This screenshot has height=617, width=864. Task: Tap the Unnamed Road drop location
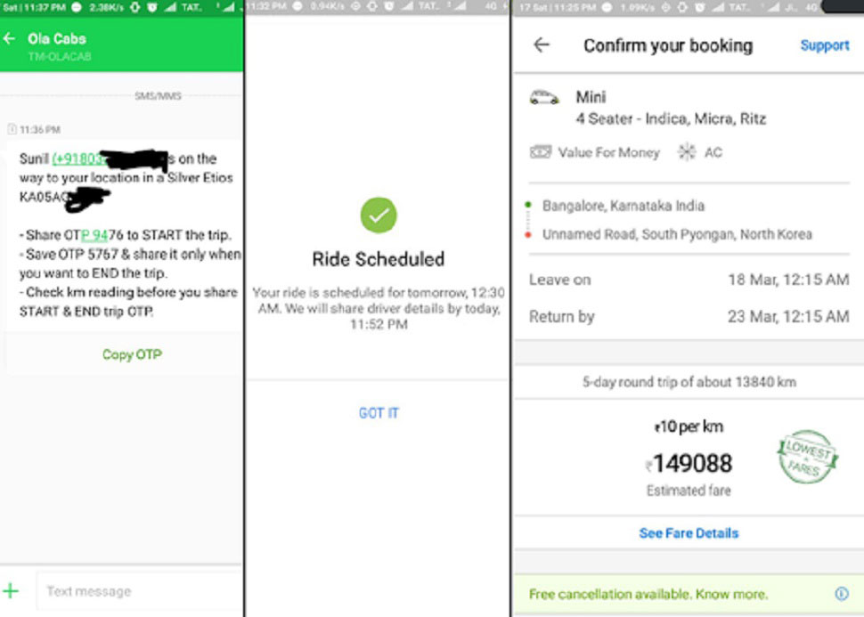tap(677, 234)
